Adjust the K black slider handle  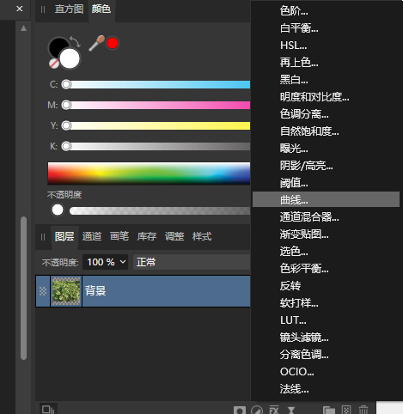(x=66, y=146)
